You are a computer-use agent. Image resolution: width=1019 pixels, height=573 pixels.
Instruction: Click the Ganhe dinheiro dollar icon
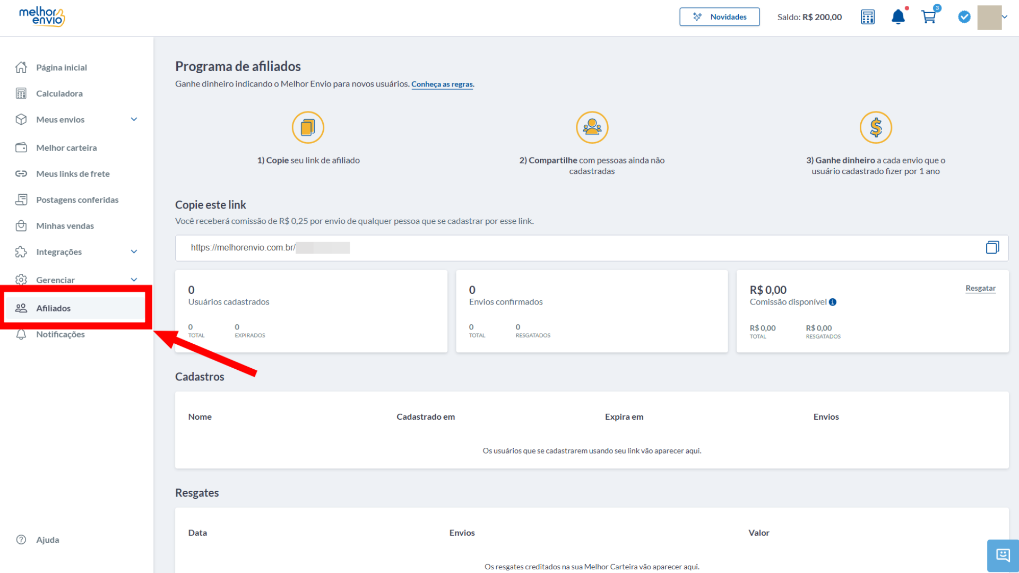[876, 127]
